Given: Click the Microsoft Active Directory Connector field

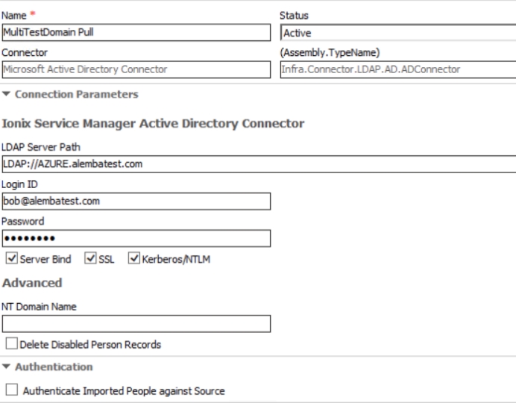Looking at the screenshot, I should pos(136,69).
